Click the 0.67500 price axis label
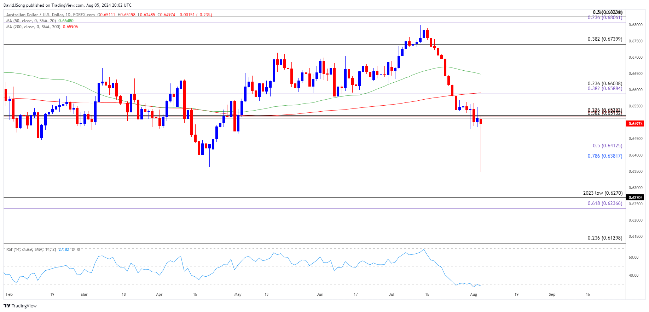This screenshot has width=649, height=312. [636, 41]
